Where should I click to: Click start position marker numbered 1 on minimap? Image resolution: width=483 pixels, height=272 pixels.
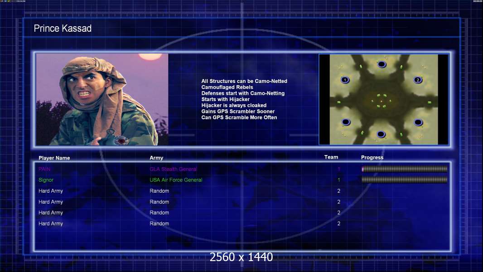[x=345, y=80]
